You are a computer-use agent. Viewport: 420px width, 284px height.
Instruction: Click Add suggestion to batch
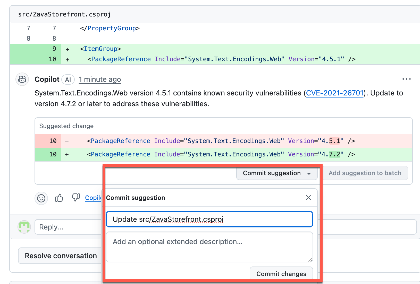[x=365, y=173]
